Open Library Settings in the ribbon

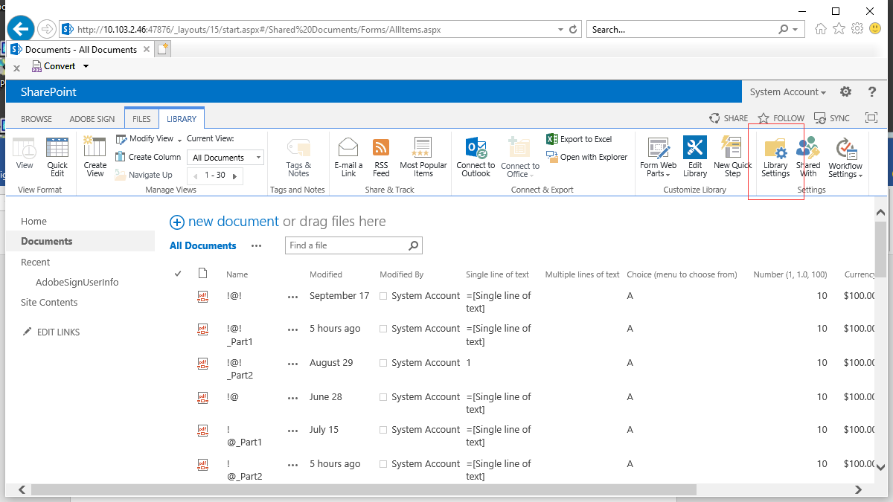tap(775, 157)
